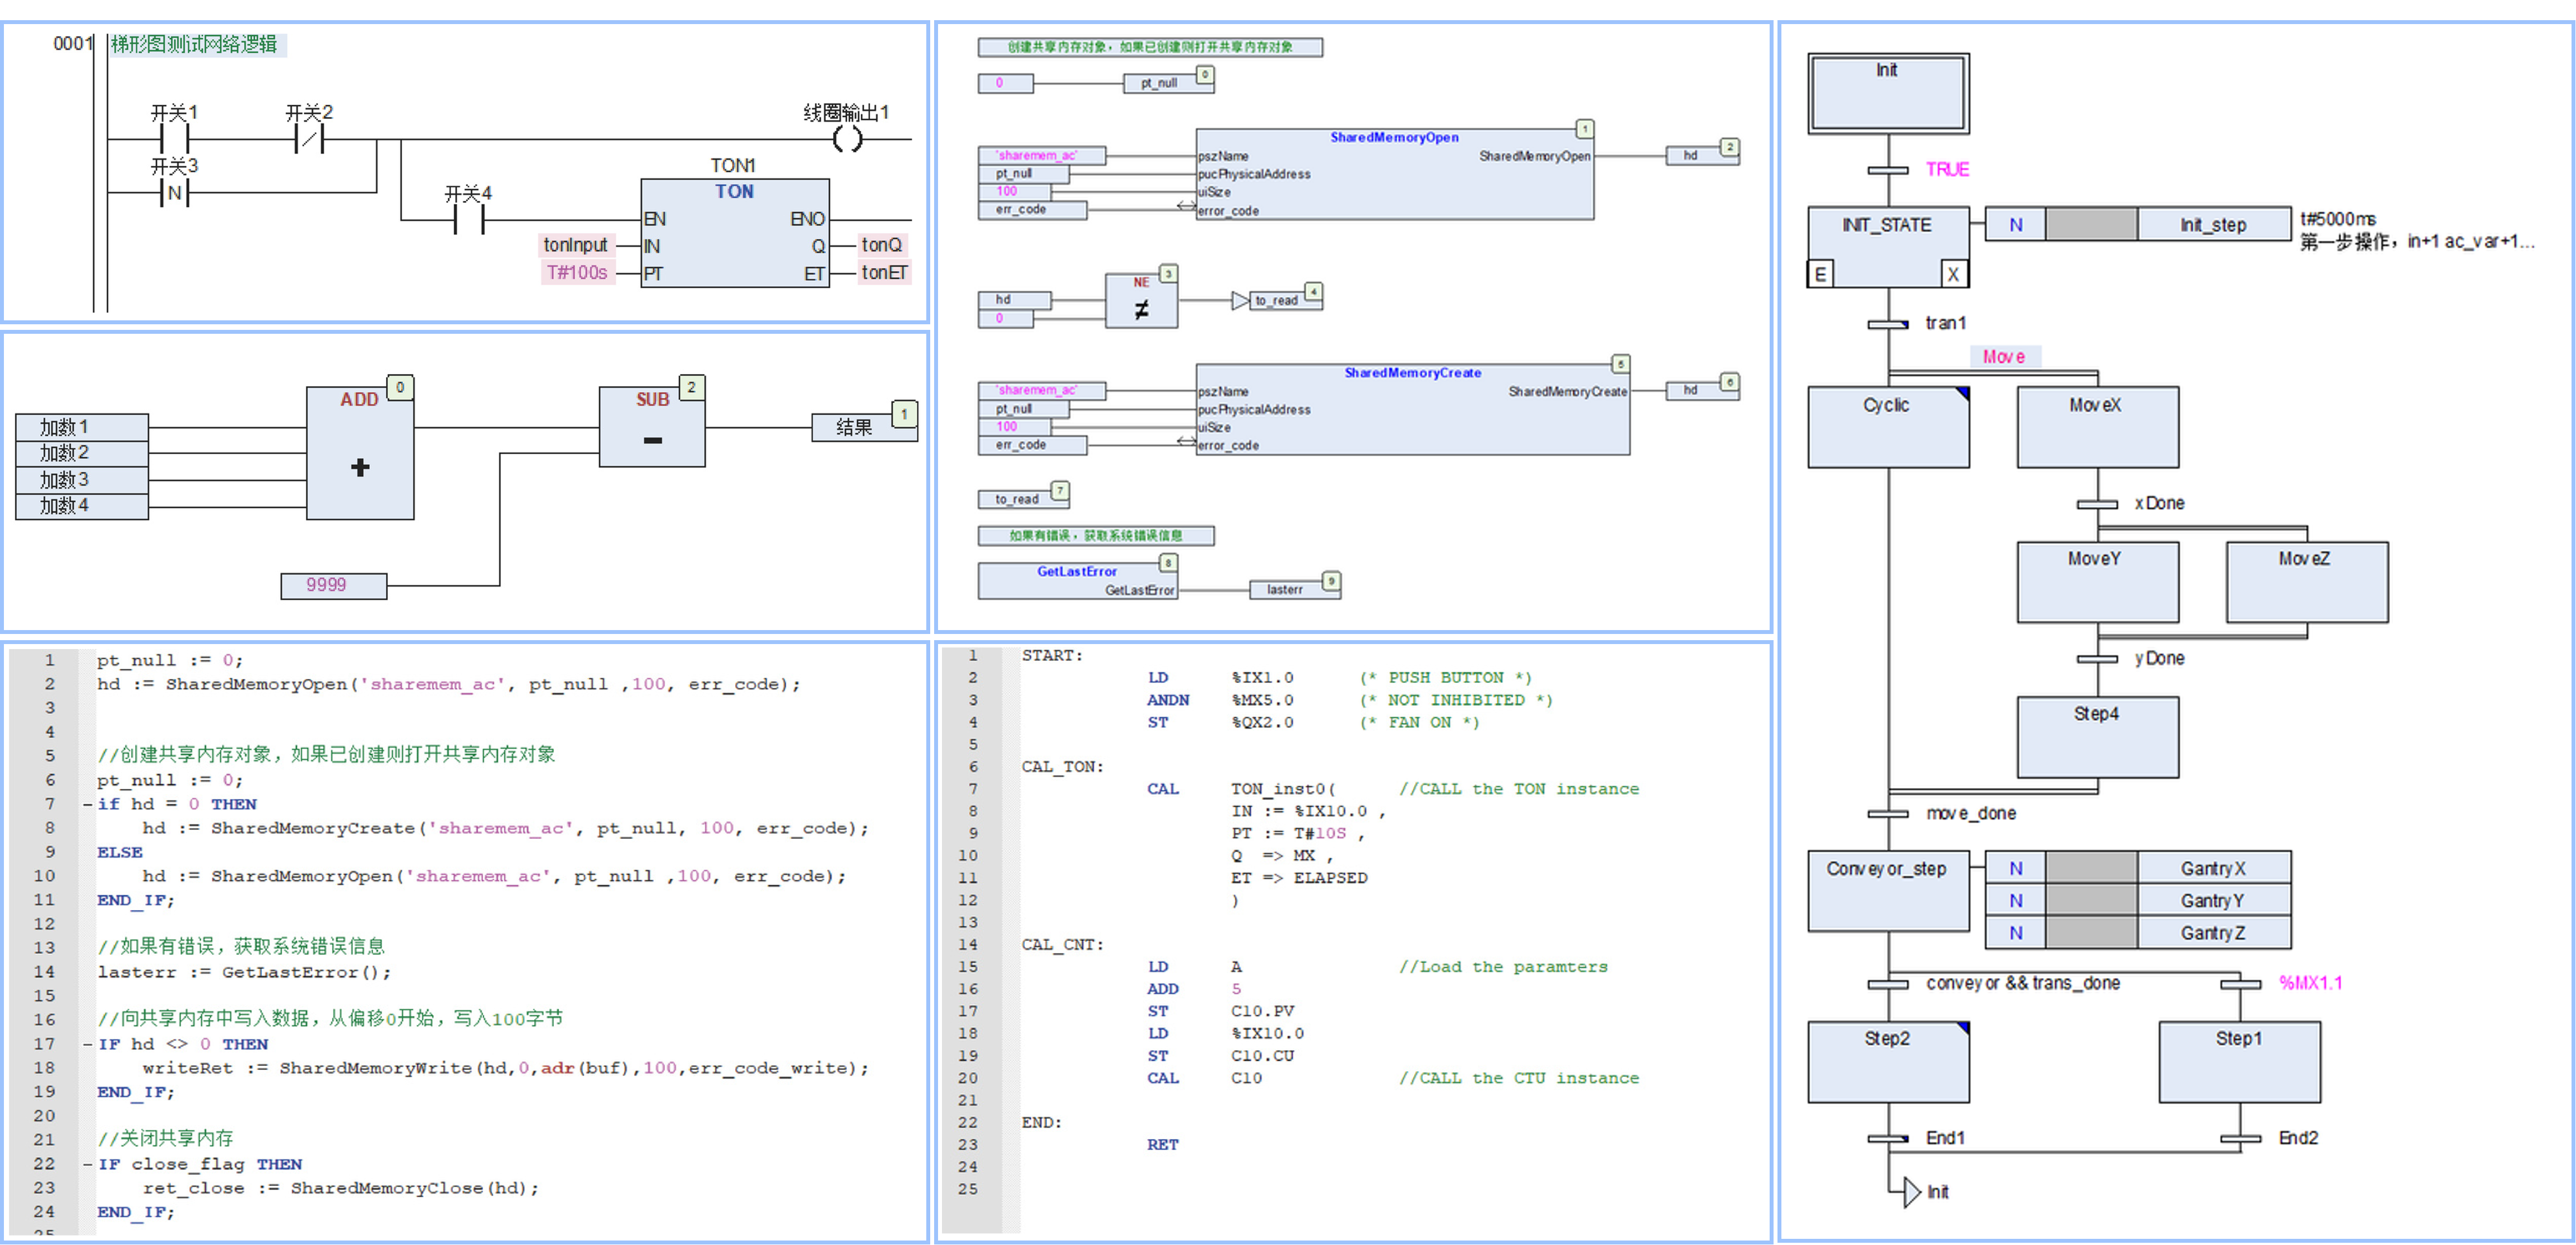
Task: Click the 梯形图测试网络逻辑 network comment
Action: coord(194,44)
